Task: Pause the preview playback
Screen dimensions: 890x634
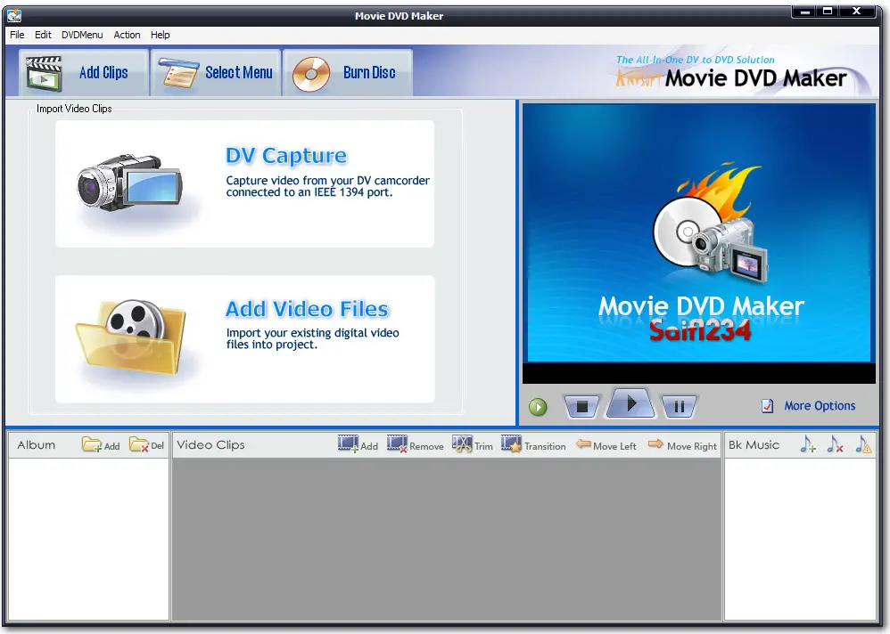Action: (x=679, y=406)
